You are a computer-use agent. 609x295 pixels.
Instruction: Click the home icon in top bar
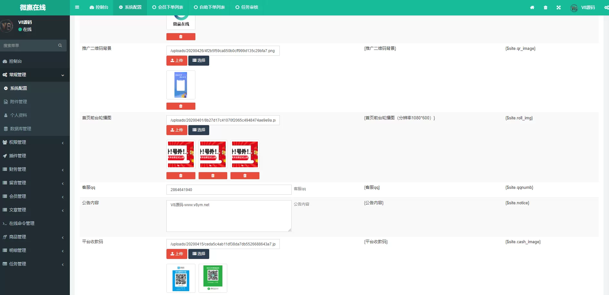click(x=532, y=7)
